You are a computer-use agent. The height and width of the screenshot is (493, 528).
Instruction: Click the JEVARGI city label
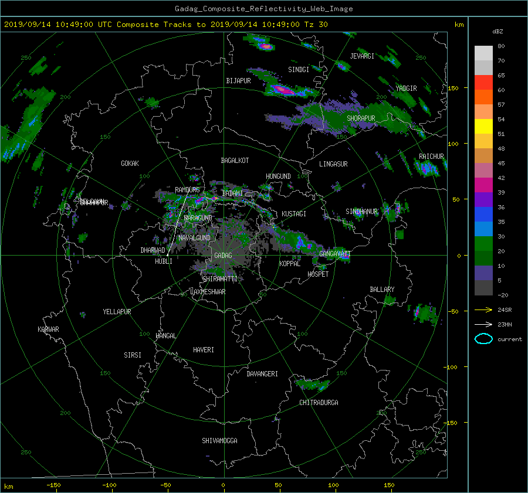(362, 56)
